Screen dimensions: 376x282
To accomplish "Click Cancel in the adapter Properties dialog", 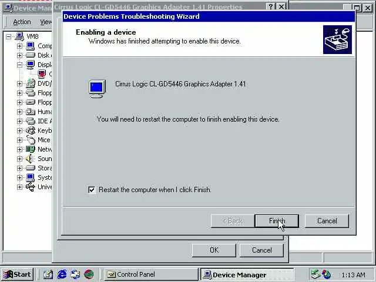I will click(x=261, y=250).
